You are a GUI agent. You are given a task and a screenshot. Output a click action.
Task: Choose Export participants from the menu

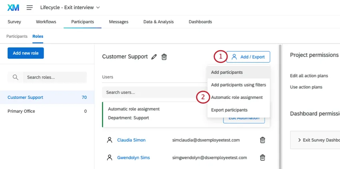tap(229, 110)
